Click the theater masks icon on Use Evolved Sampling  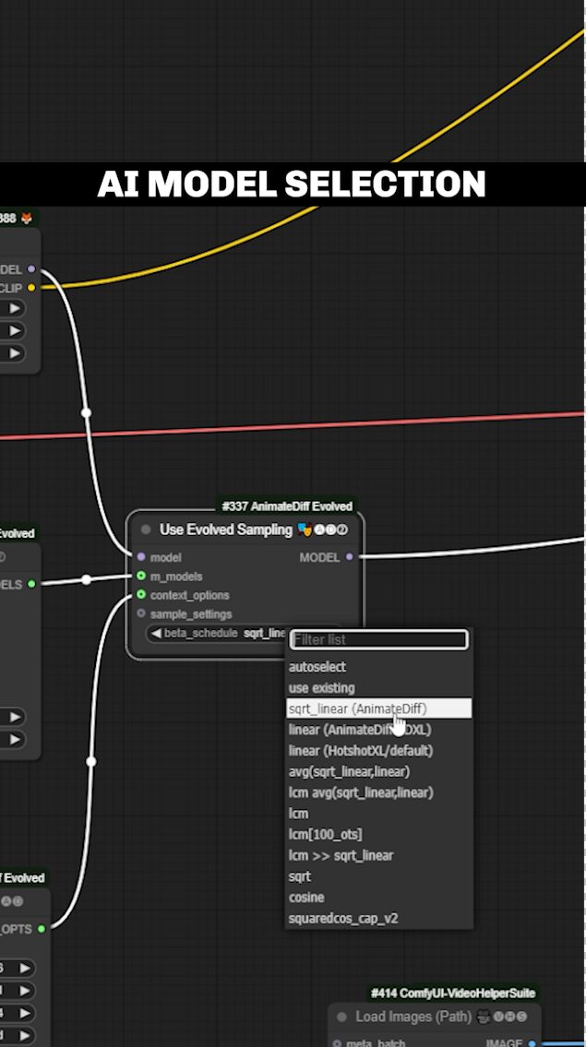pyautogui.click(x=305, y=529)
